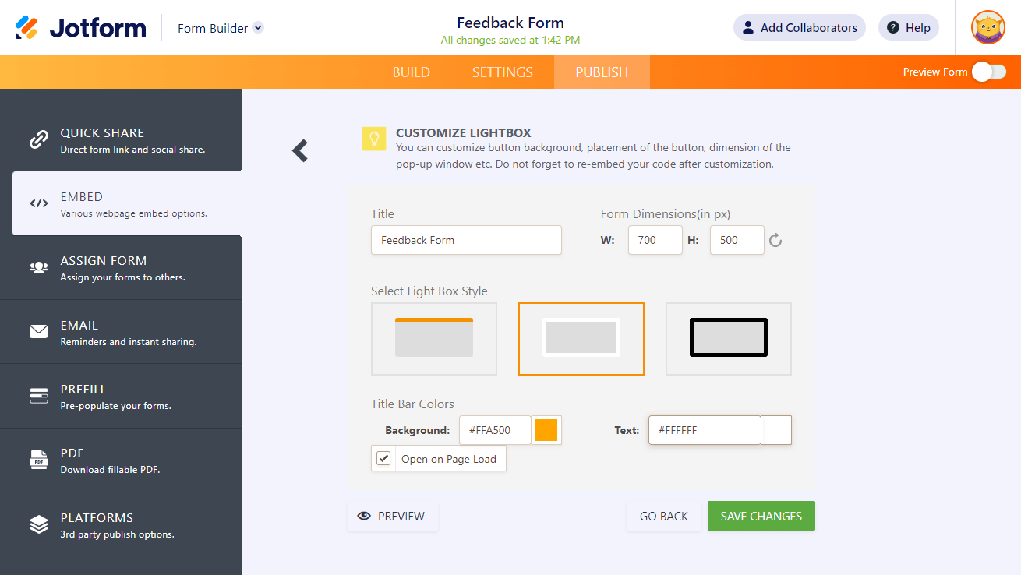1021x575 pixels.
Task: Open the user avatar profile menu
Action: point(987,28)
